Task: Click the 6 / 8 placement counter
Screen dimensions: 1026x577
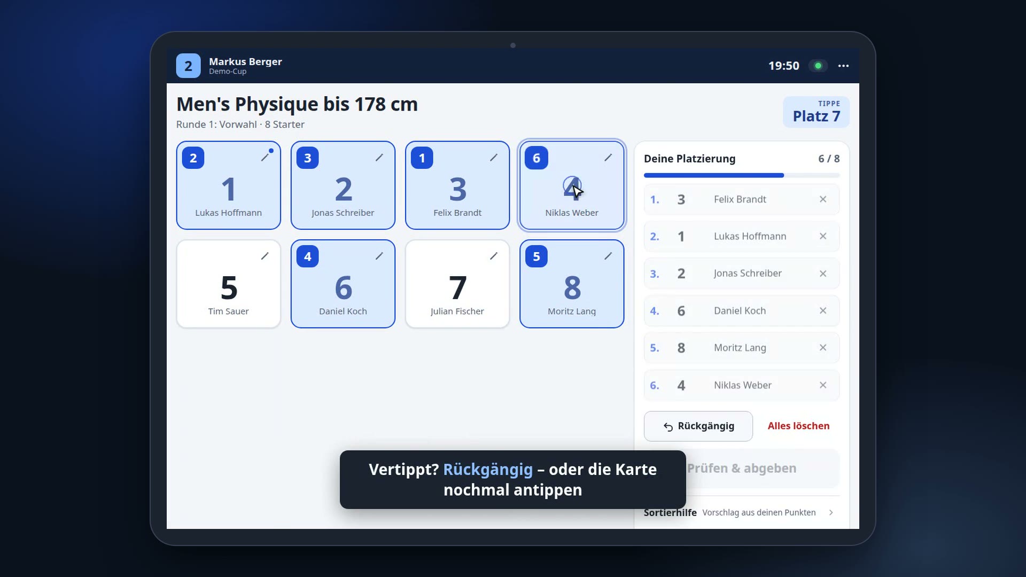Action: pos(829,159)
